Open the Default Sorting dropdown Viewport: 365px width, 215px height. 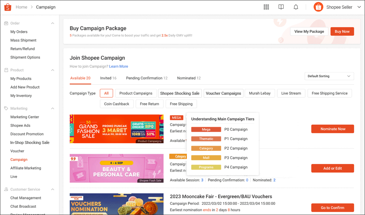[329, 76]
